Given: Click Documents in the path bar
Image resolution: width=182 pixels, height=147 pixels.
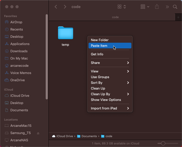Looking at the screenshot, I should coord(89,136).
